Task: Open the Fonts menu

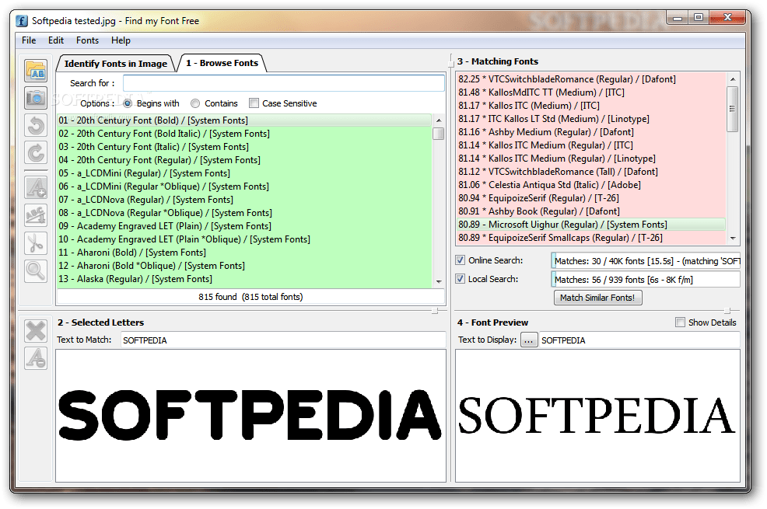Action: click(88, 40)
